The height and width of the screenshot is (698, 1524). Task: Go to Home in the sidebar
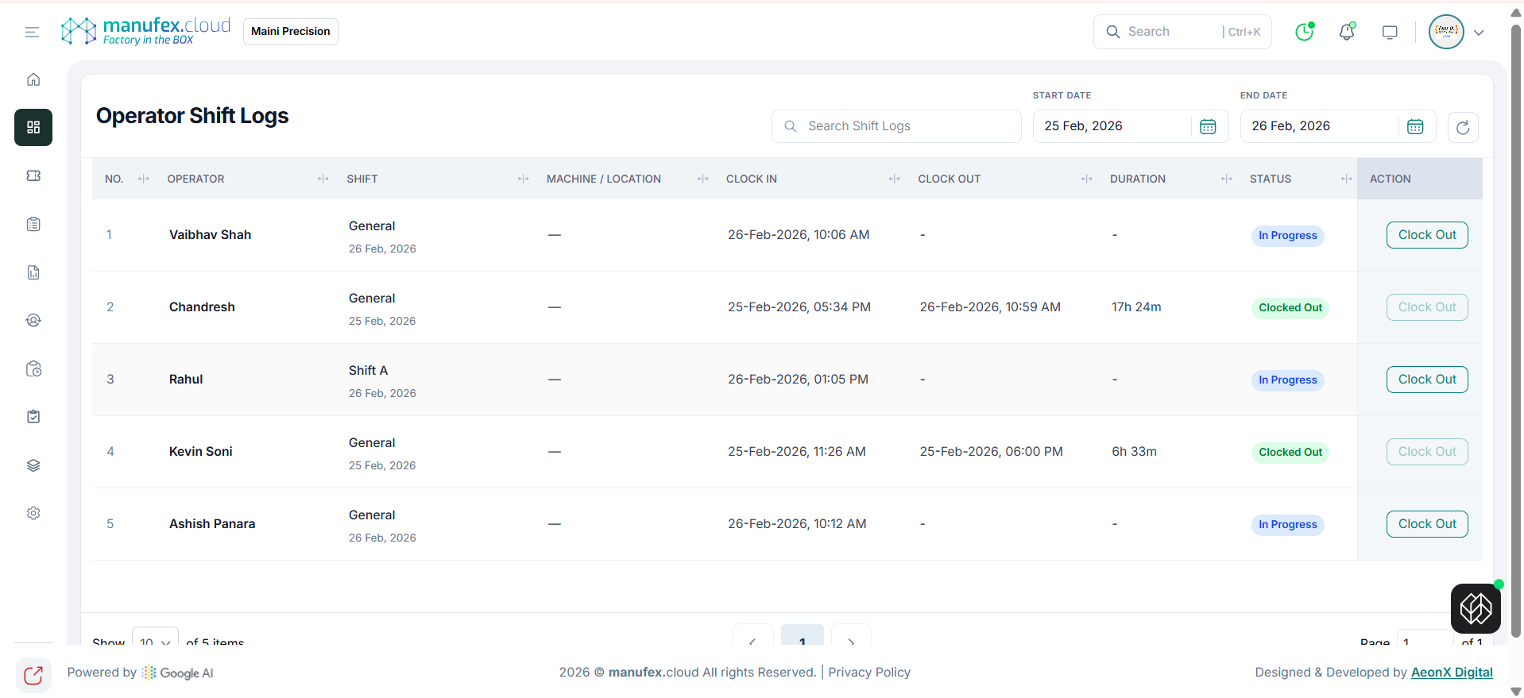(x=33, y=79)
